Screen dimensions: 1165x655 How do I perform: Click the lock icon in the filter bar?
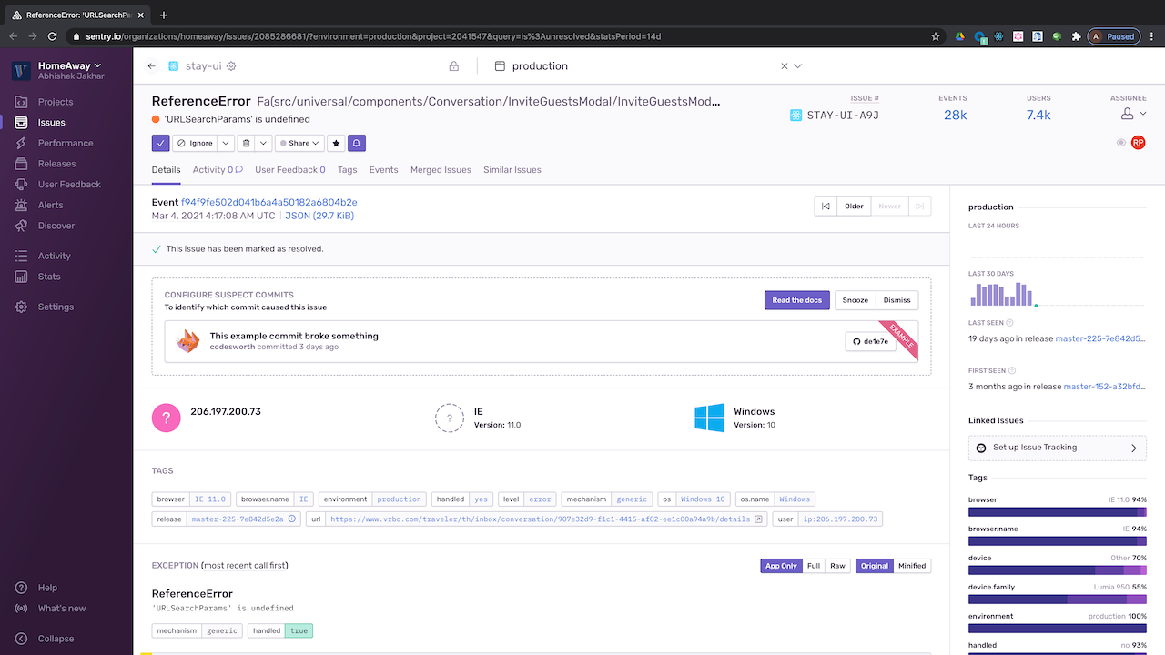(453, 66)
